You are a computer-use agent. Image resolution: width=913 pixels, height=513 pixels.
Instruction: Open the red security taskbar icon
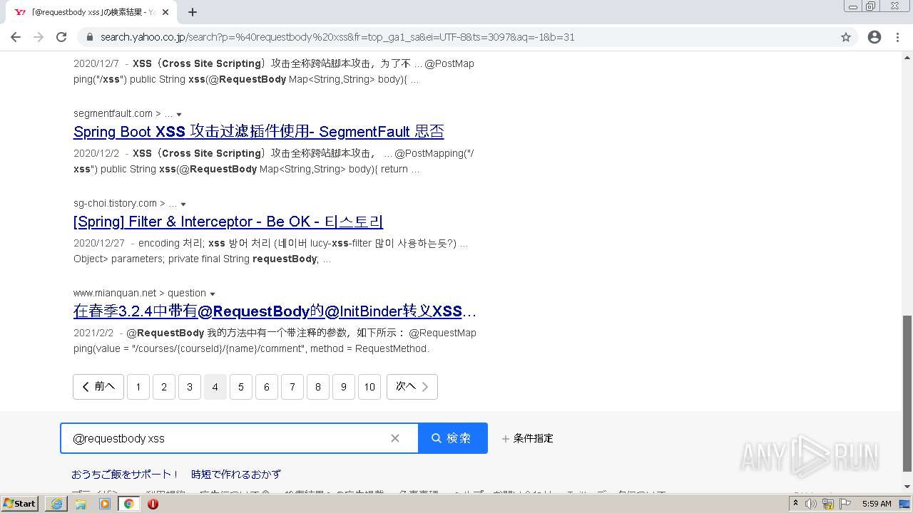point(153,504)
